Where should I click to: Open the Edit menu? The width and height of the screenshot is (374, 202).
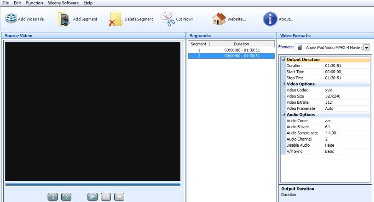tap(17, 3)
